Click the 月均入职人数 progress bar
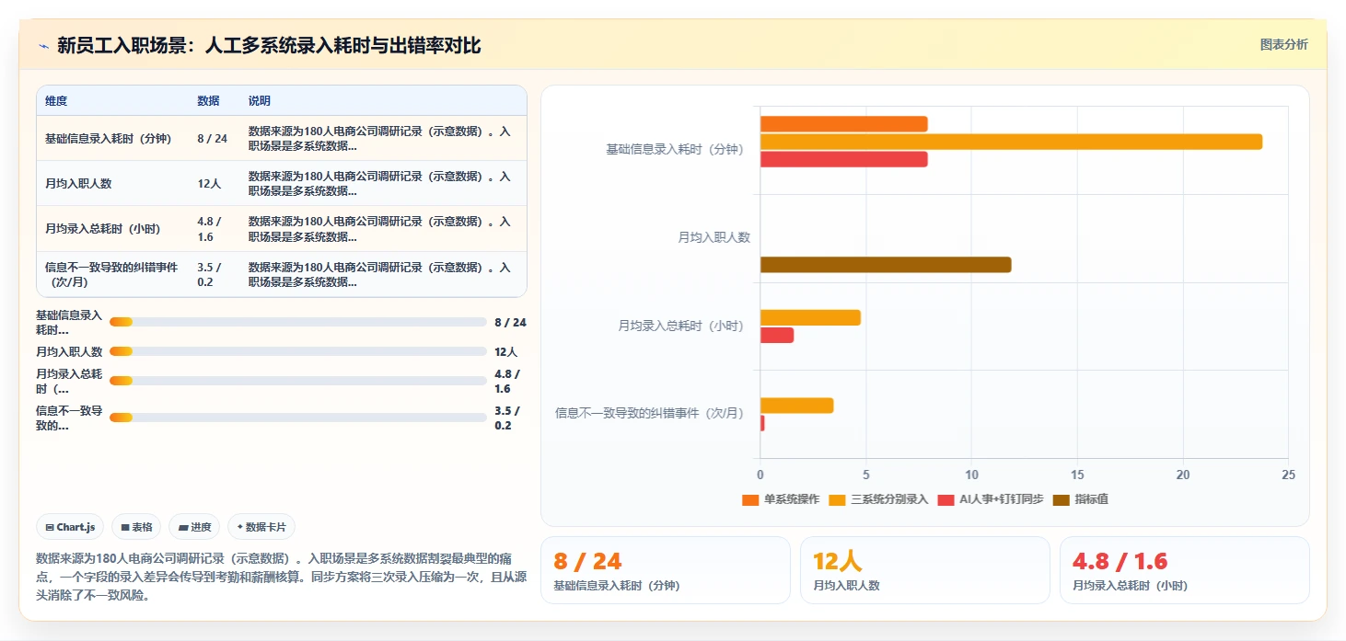 tap(297, 351)
